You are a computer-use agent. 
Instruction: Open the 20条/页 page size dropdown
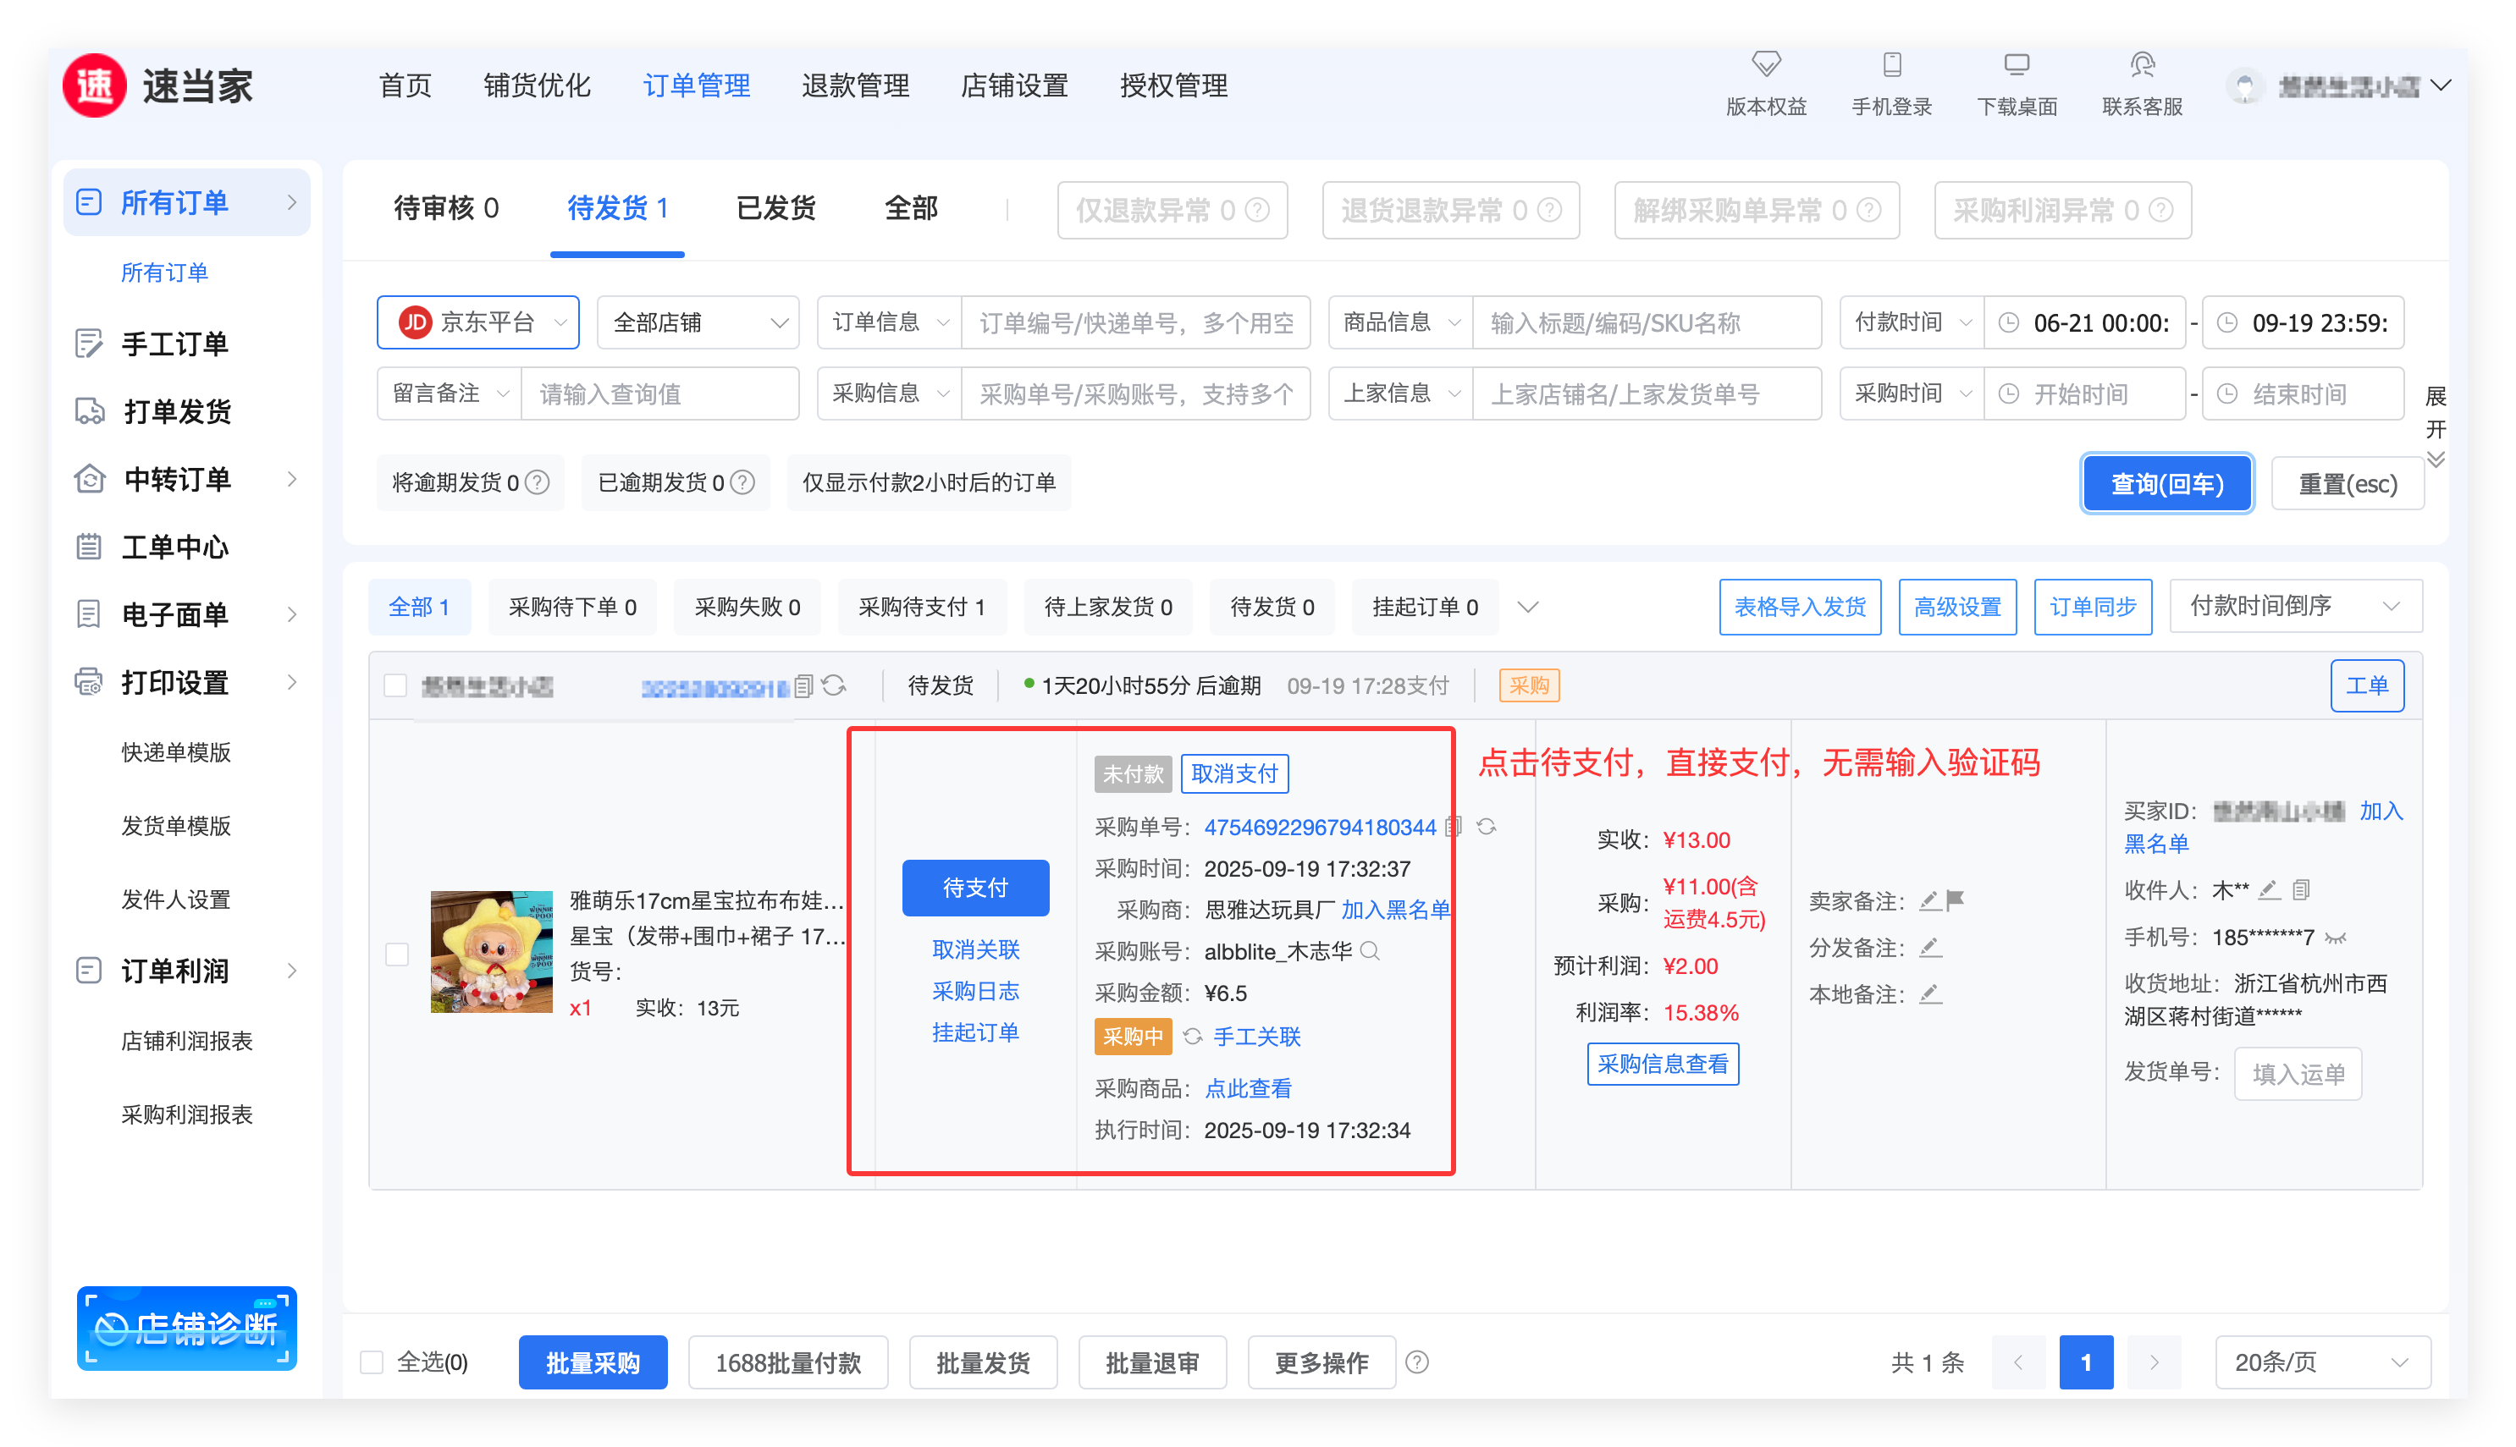point(2322,1362)
